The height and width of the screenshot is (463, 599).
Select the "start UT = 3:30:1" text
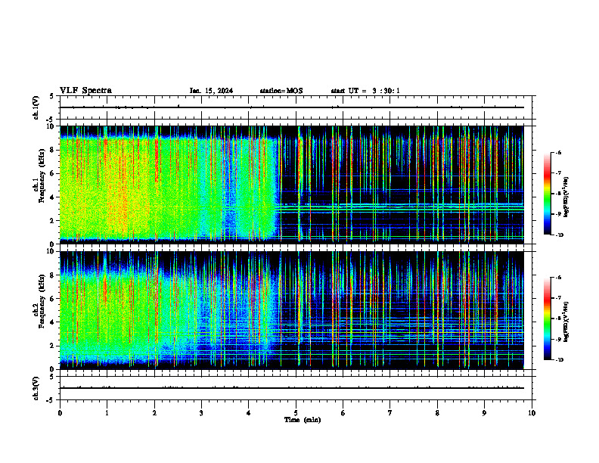365,91
